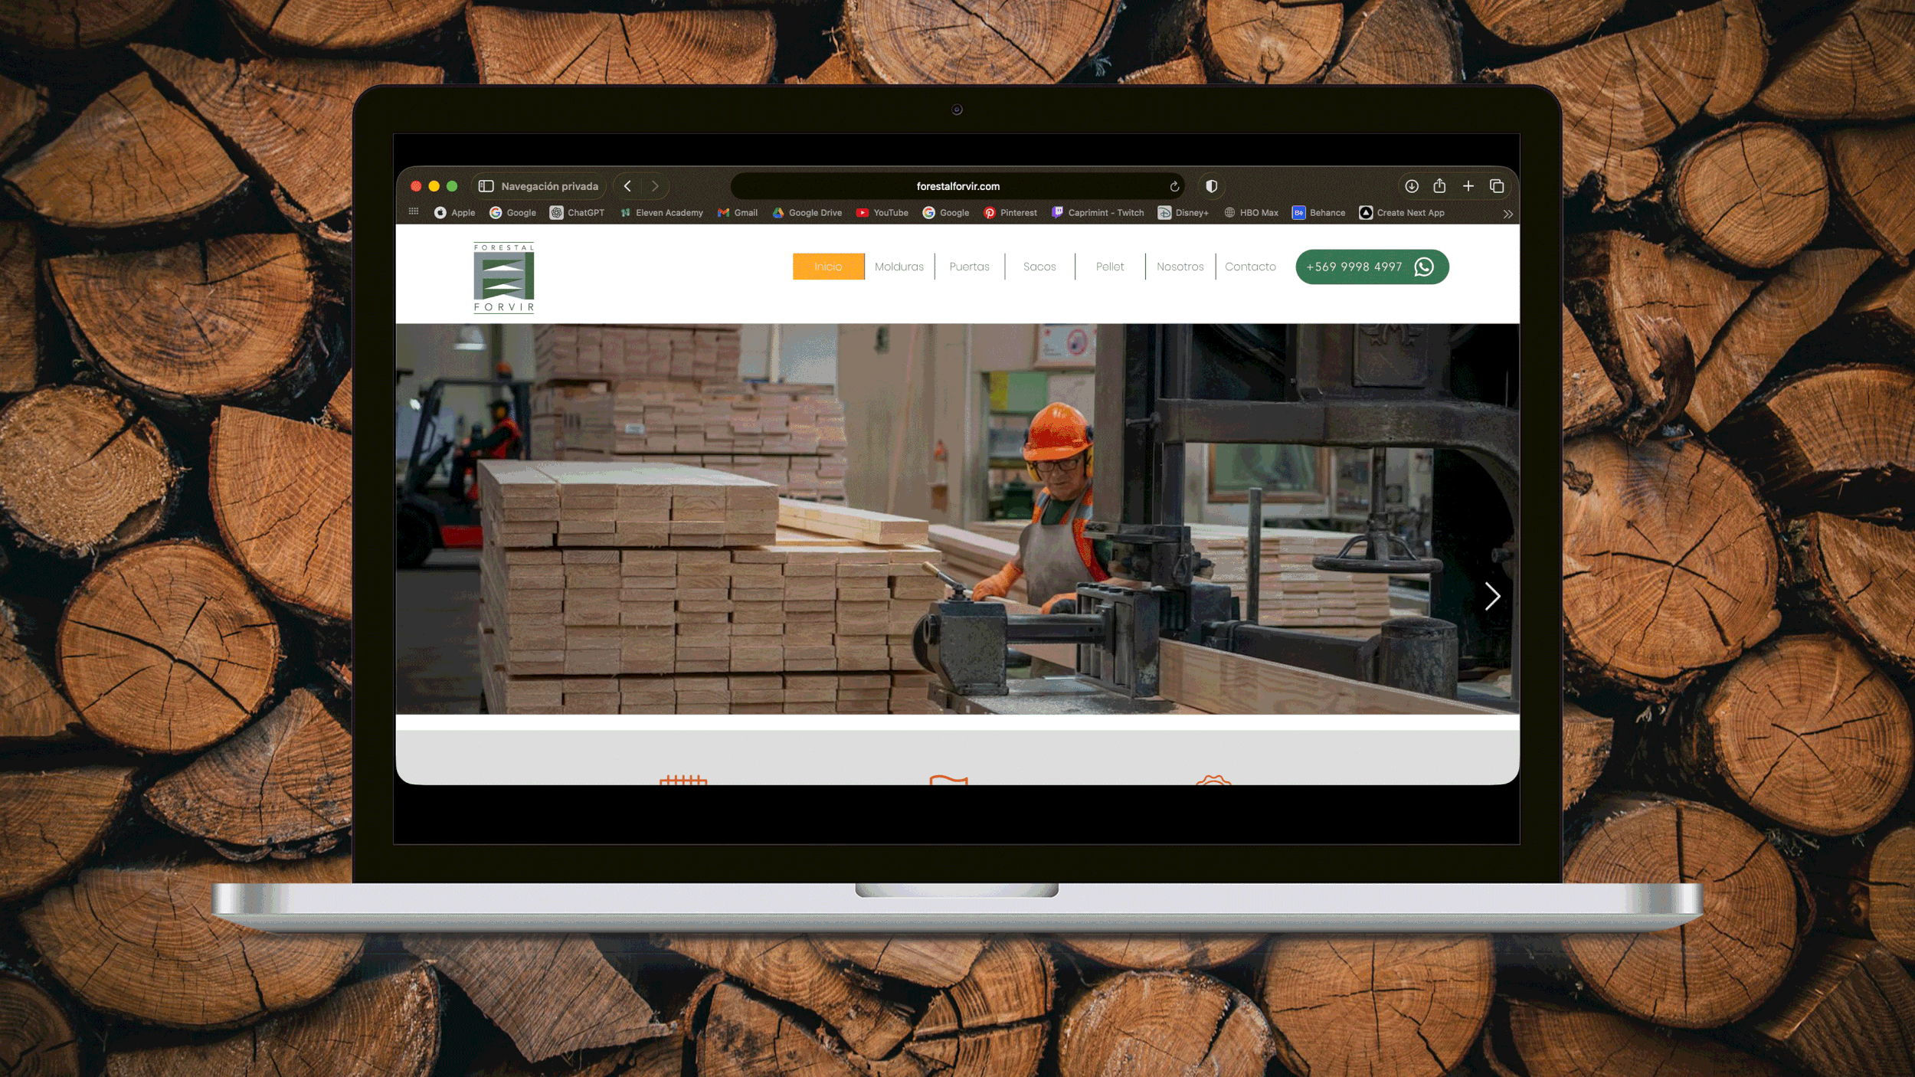Open the YouTube bookmark

pos(882,213)
